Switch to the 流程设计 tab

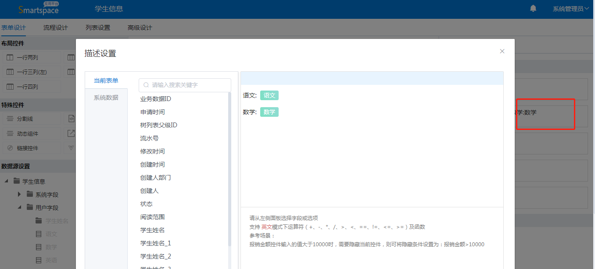pos(56,28)
